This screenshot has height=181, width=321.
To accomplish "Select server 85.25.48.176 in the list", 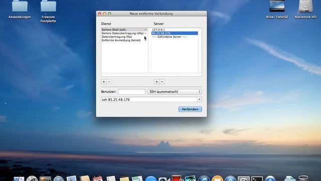I will (175, 33).
